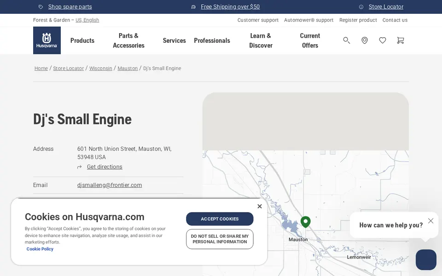Close the cookie banner with X

pos(260,206)
